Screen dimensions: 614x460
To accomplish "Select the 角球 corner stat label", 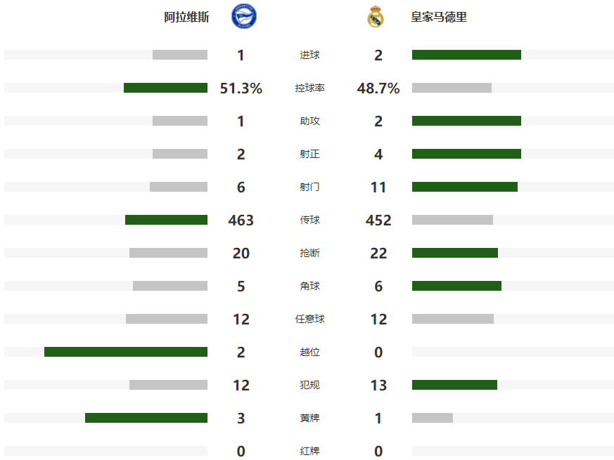I will click(309, 286).
